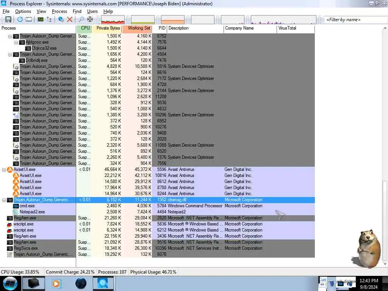Screen dimensions: 388x291
Task: Click the Notepad2.exe process icon
Action: [16, 212]
